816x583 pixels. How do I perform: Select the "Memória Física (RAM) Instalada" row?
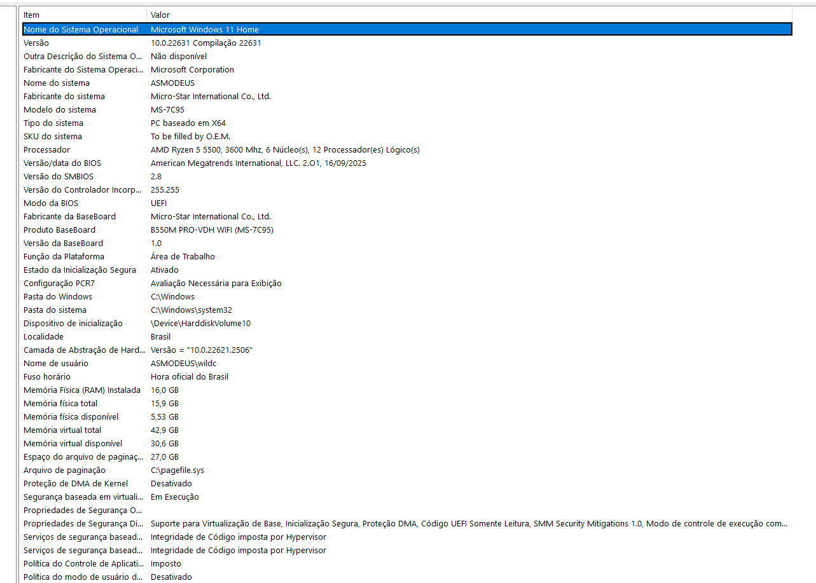pos(407,390)
